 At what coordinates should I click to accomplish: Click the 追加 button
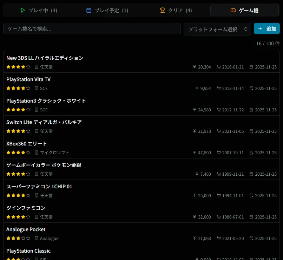coord(267,29)
